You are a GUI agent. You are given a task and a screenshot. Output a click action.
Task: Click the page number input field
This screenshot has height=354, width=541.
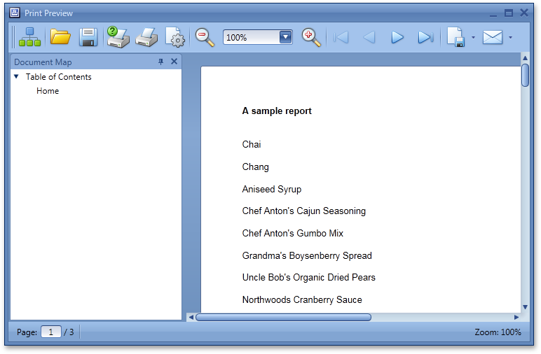[51, 332]
